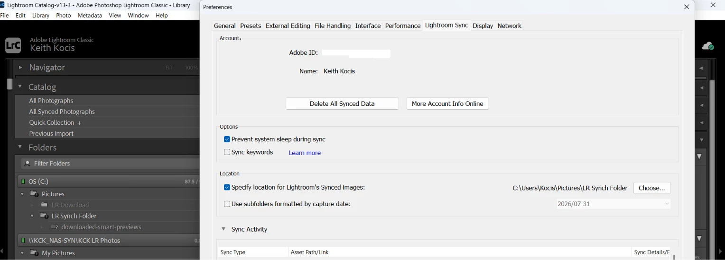
Task: Click More Account Info Online button
Action: (x=447, y=104)
